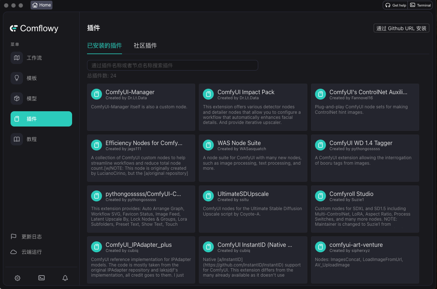Click 'Created by jags111' text
This screenshot has height=289, width=437.
click(123, 149)
